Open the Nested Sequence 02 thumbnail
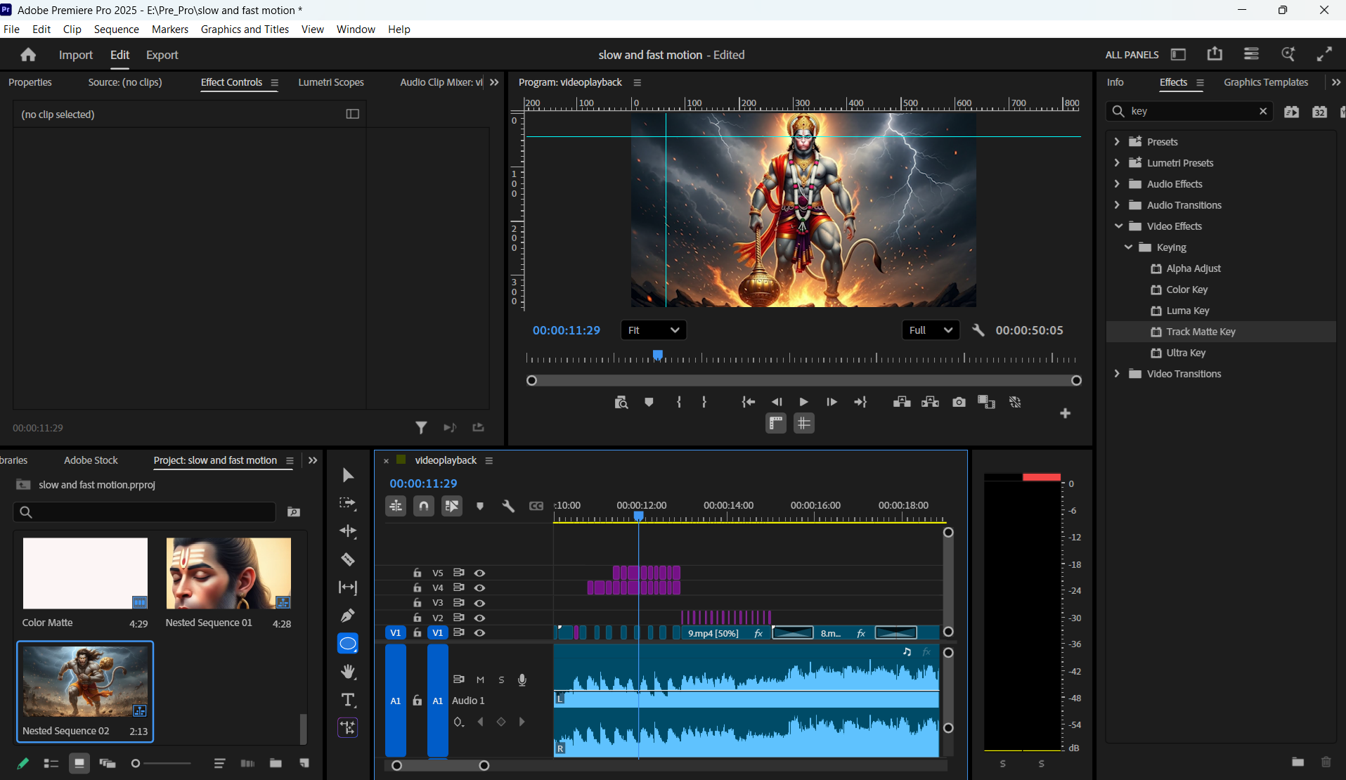This screenshot has width=1346, height=780. pyautogui.click(x=84, y=680)
